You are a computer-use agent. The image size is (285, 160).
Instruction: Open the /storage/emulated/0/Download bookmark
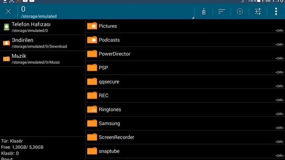43,43
